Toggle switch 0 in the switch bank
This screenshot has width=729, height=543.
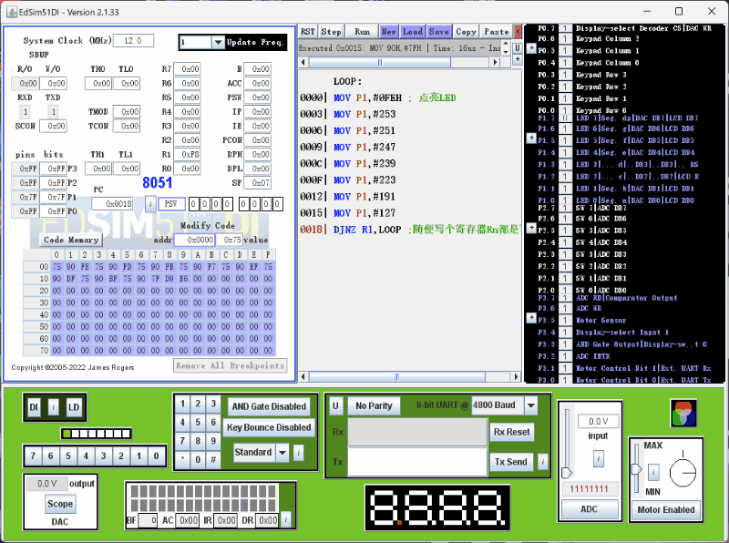pos(156,456)
